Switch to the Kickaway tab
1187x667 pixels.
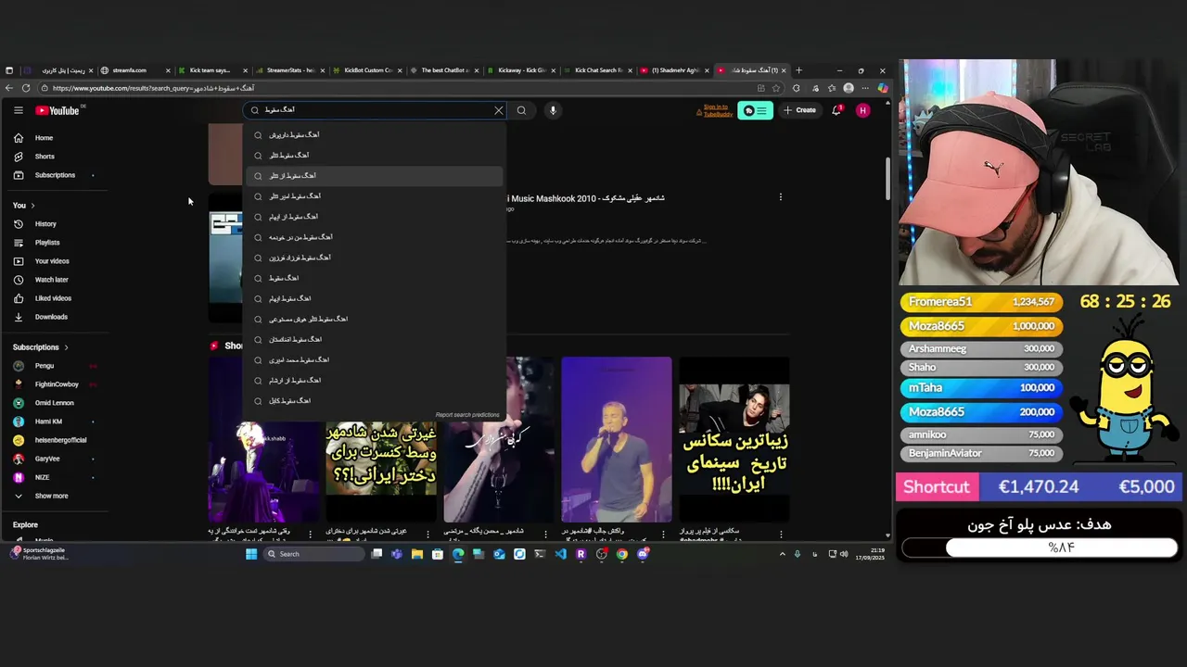click(519, 70)
